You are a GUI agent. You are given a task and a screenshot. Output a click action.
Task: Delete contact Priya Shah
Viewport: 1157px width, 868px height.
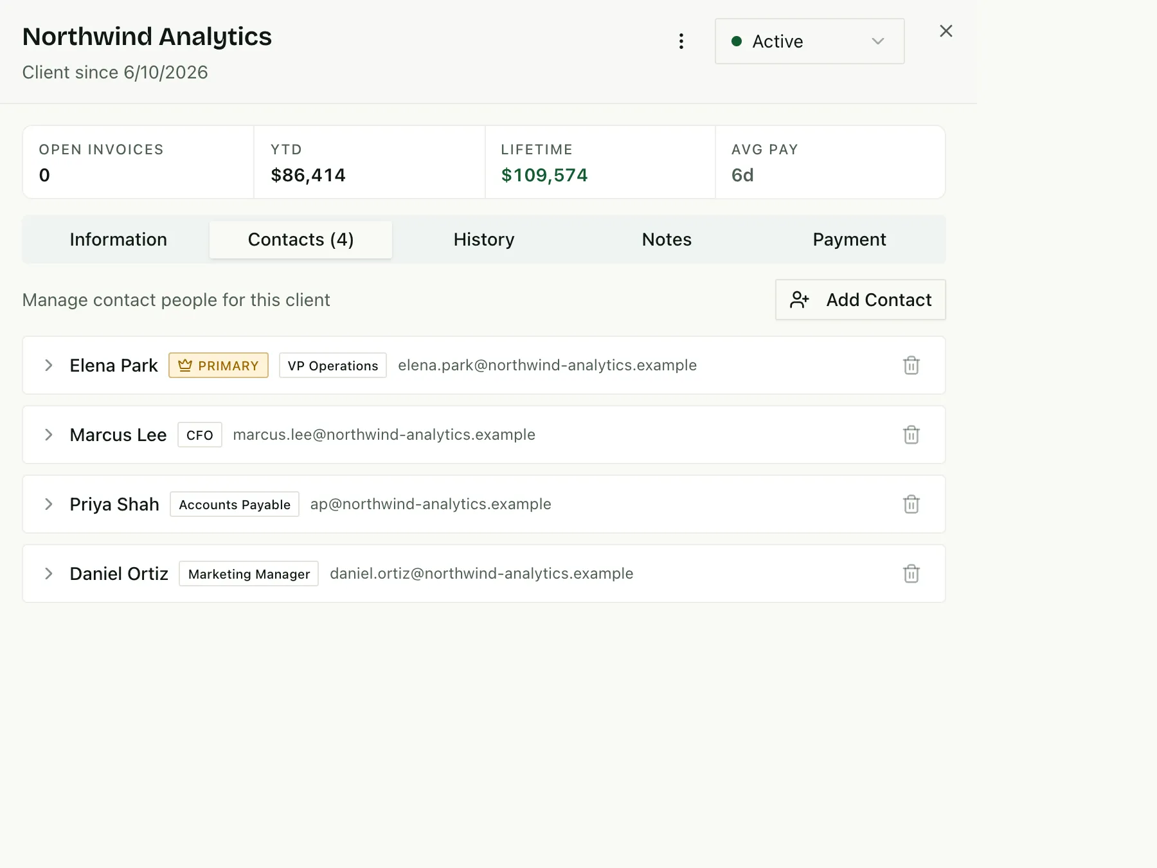[911, 504]
